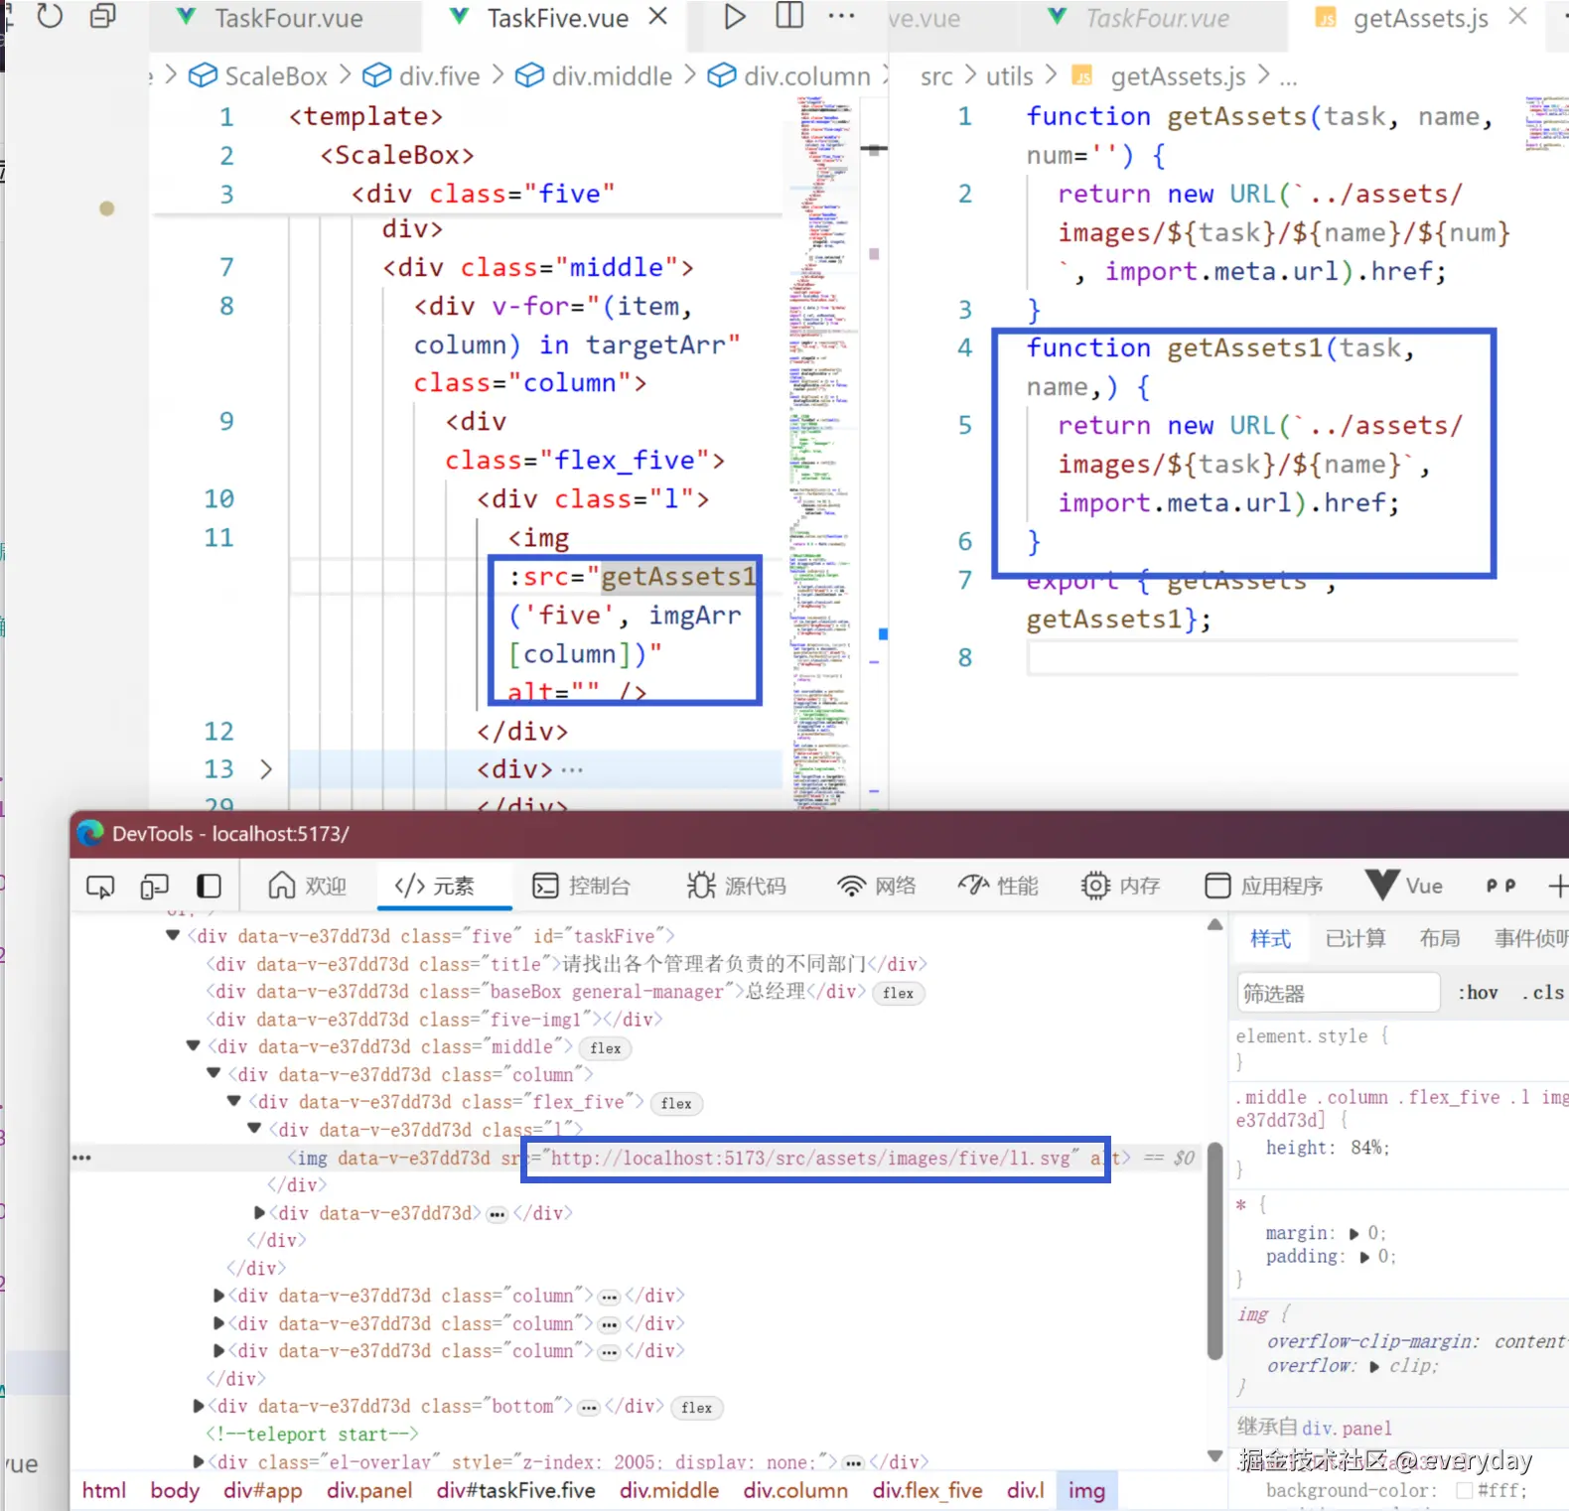Expand the div class bottom node
This screenshot has width=1569, height=1511.
199,1406
